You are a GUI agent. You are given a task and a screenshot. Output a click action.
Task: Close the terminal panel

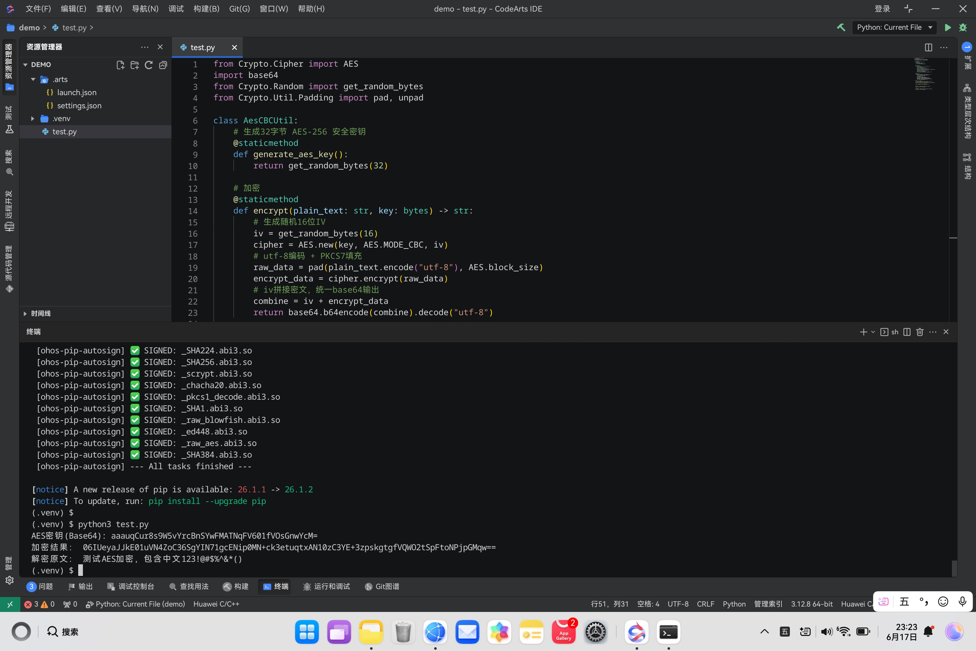pyautogui.click(x=946, y=332)
